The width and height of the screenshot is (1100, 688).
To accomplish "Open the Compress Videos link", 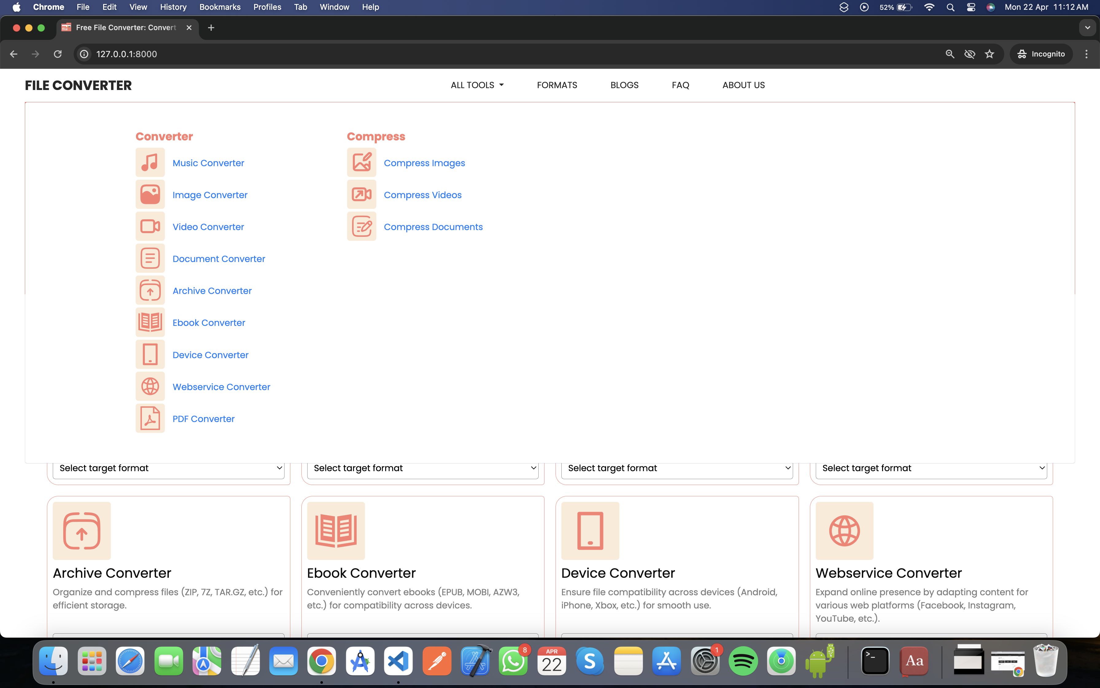I will [422, 195].
